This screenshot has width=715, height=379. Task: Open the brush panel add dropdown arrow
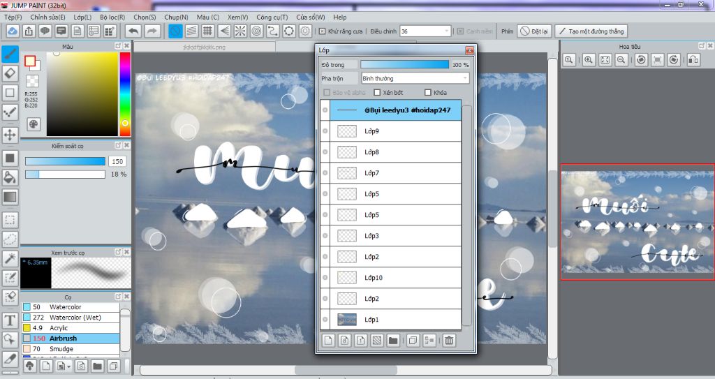point(69,366)
